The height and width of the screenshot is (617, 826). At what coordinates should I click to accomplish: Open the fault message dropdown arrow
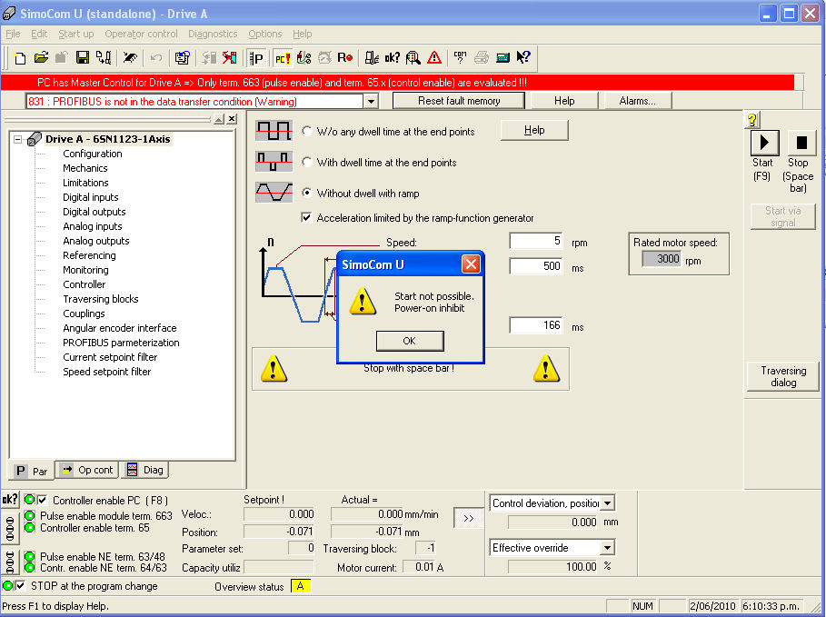(372, 101)
